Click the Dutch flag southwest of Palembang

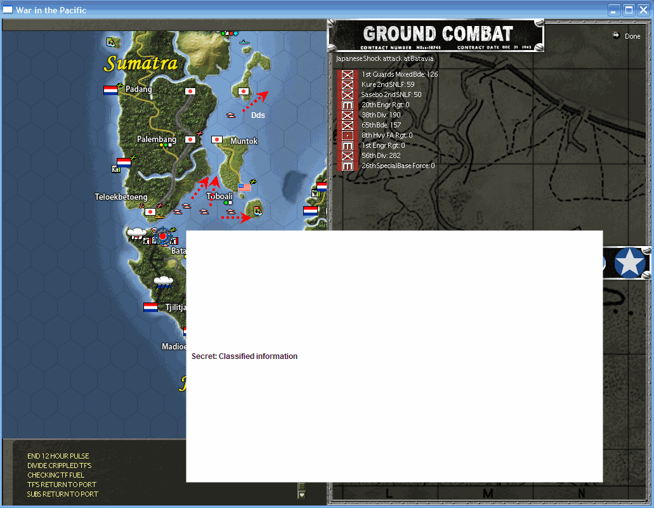point(124,162)
